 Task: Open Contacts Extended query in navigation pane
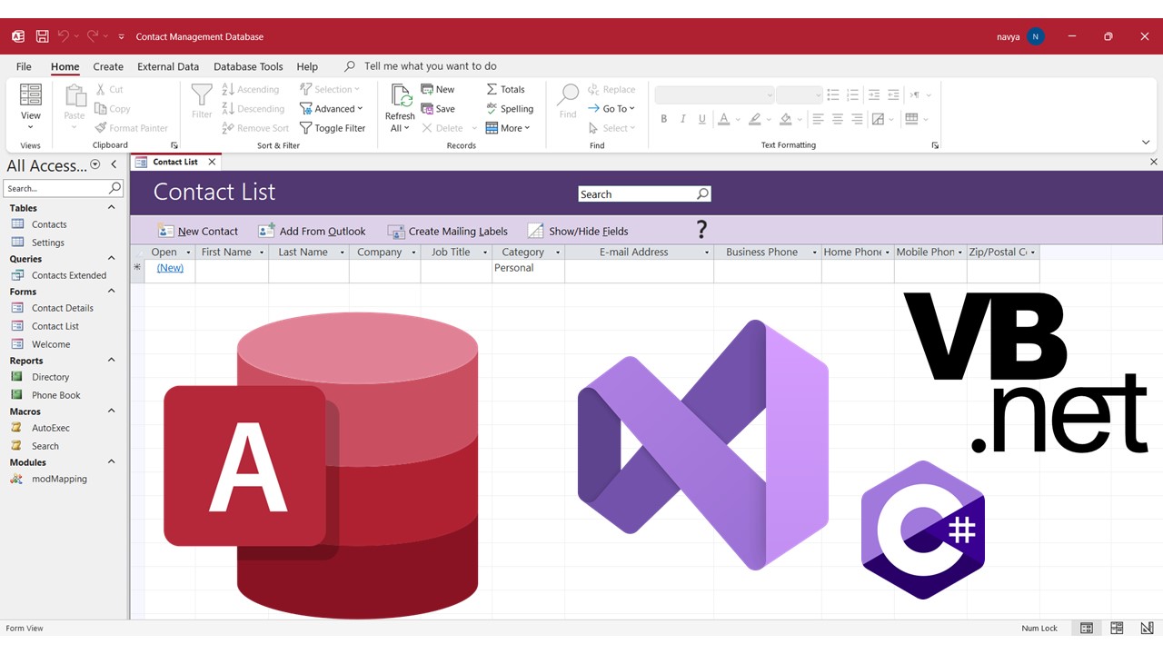click(69, 275)
